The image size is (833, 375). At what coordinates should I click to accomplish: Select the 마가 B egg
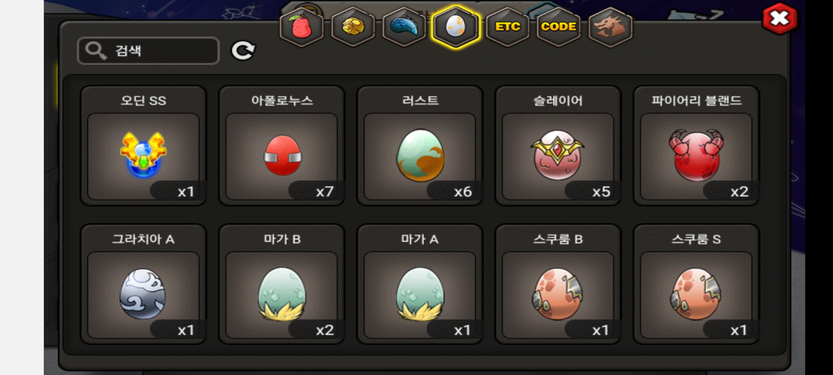(x=282, y=284)
